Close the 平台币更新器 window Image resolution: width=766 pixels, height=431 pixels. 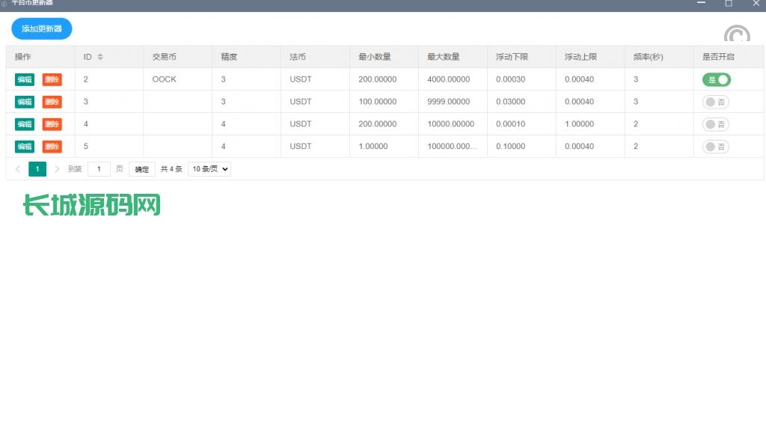(x=755, y=3)
